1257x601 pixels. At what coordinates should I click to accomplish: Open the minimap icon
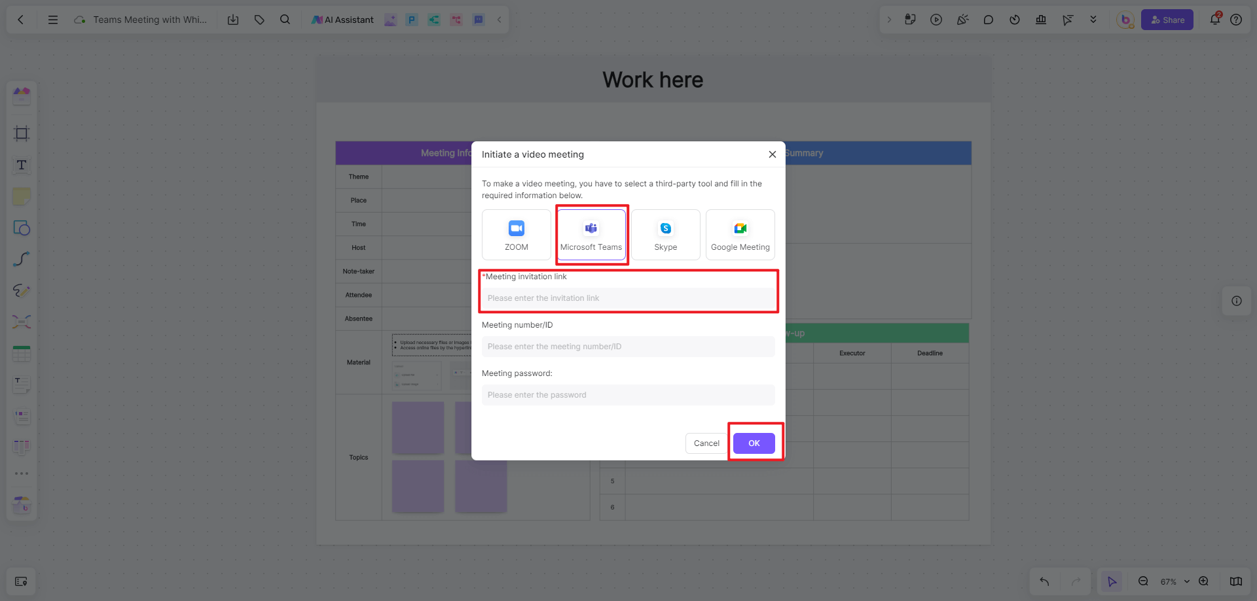[x=1236, y=581]
